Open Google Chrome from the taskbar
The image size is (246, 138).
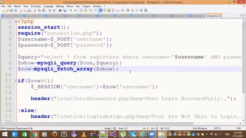pyautogui.click(x=34, y=134)
